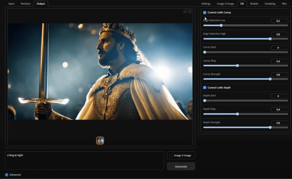
Task: Switch to the Input tab
Action: 11,4
